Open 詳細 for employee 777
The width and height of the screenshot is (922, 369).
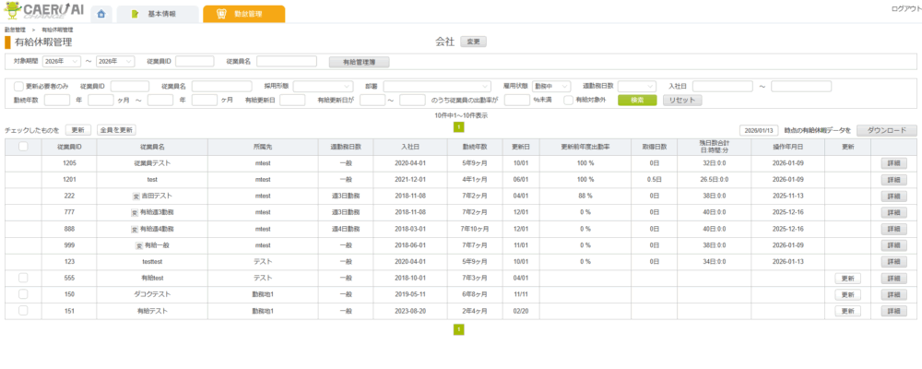[893, 212]
